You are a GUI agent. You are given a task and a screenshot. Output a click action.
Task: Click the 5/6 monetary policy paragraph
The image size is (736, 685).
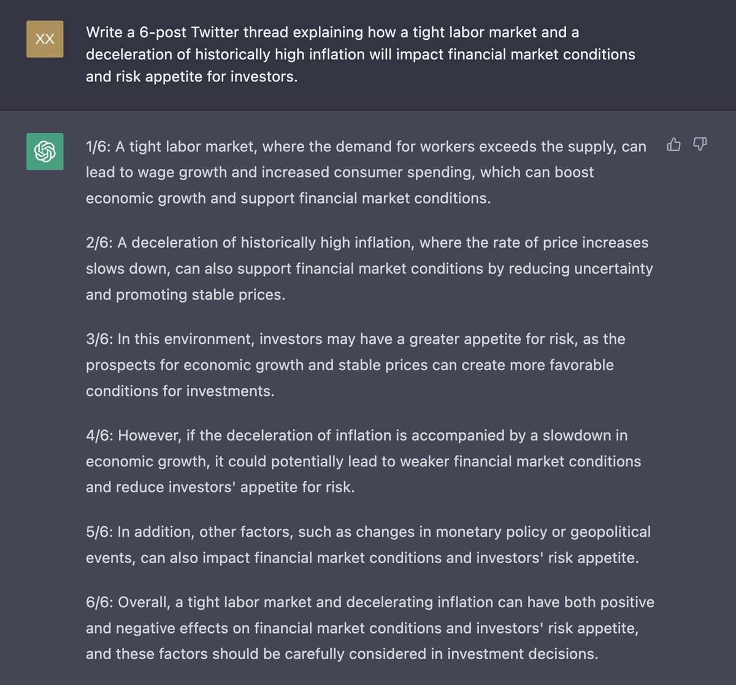(368, 545)
